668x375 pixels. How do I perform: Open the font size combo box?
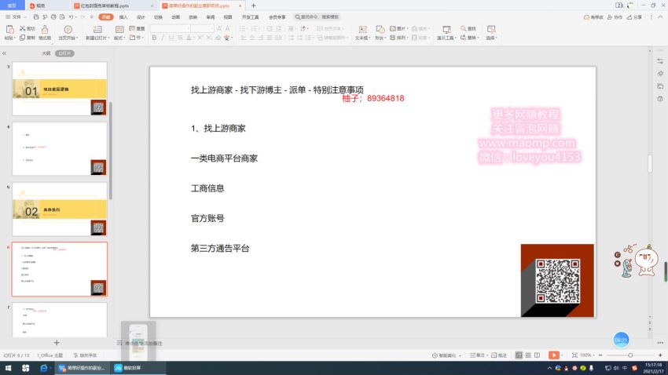[x=202, y=28]
